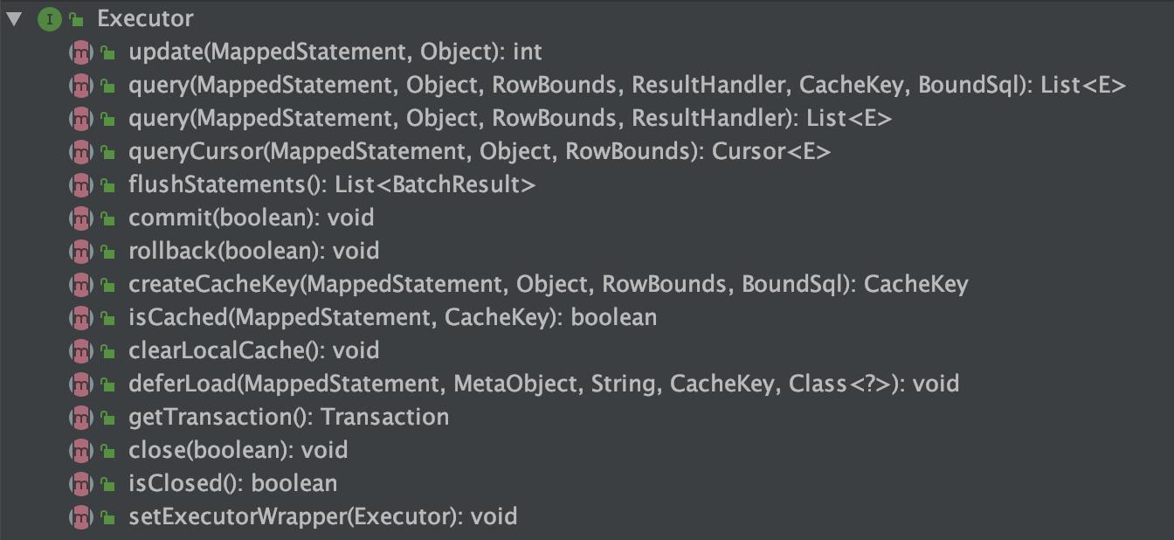The height and width of the screenshot is (540, 1174).
Task: Click the Executor interface icon
Action: (49, 18)
